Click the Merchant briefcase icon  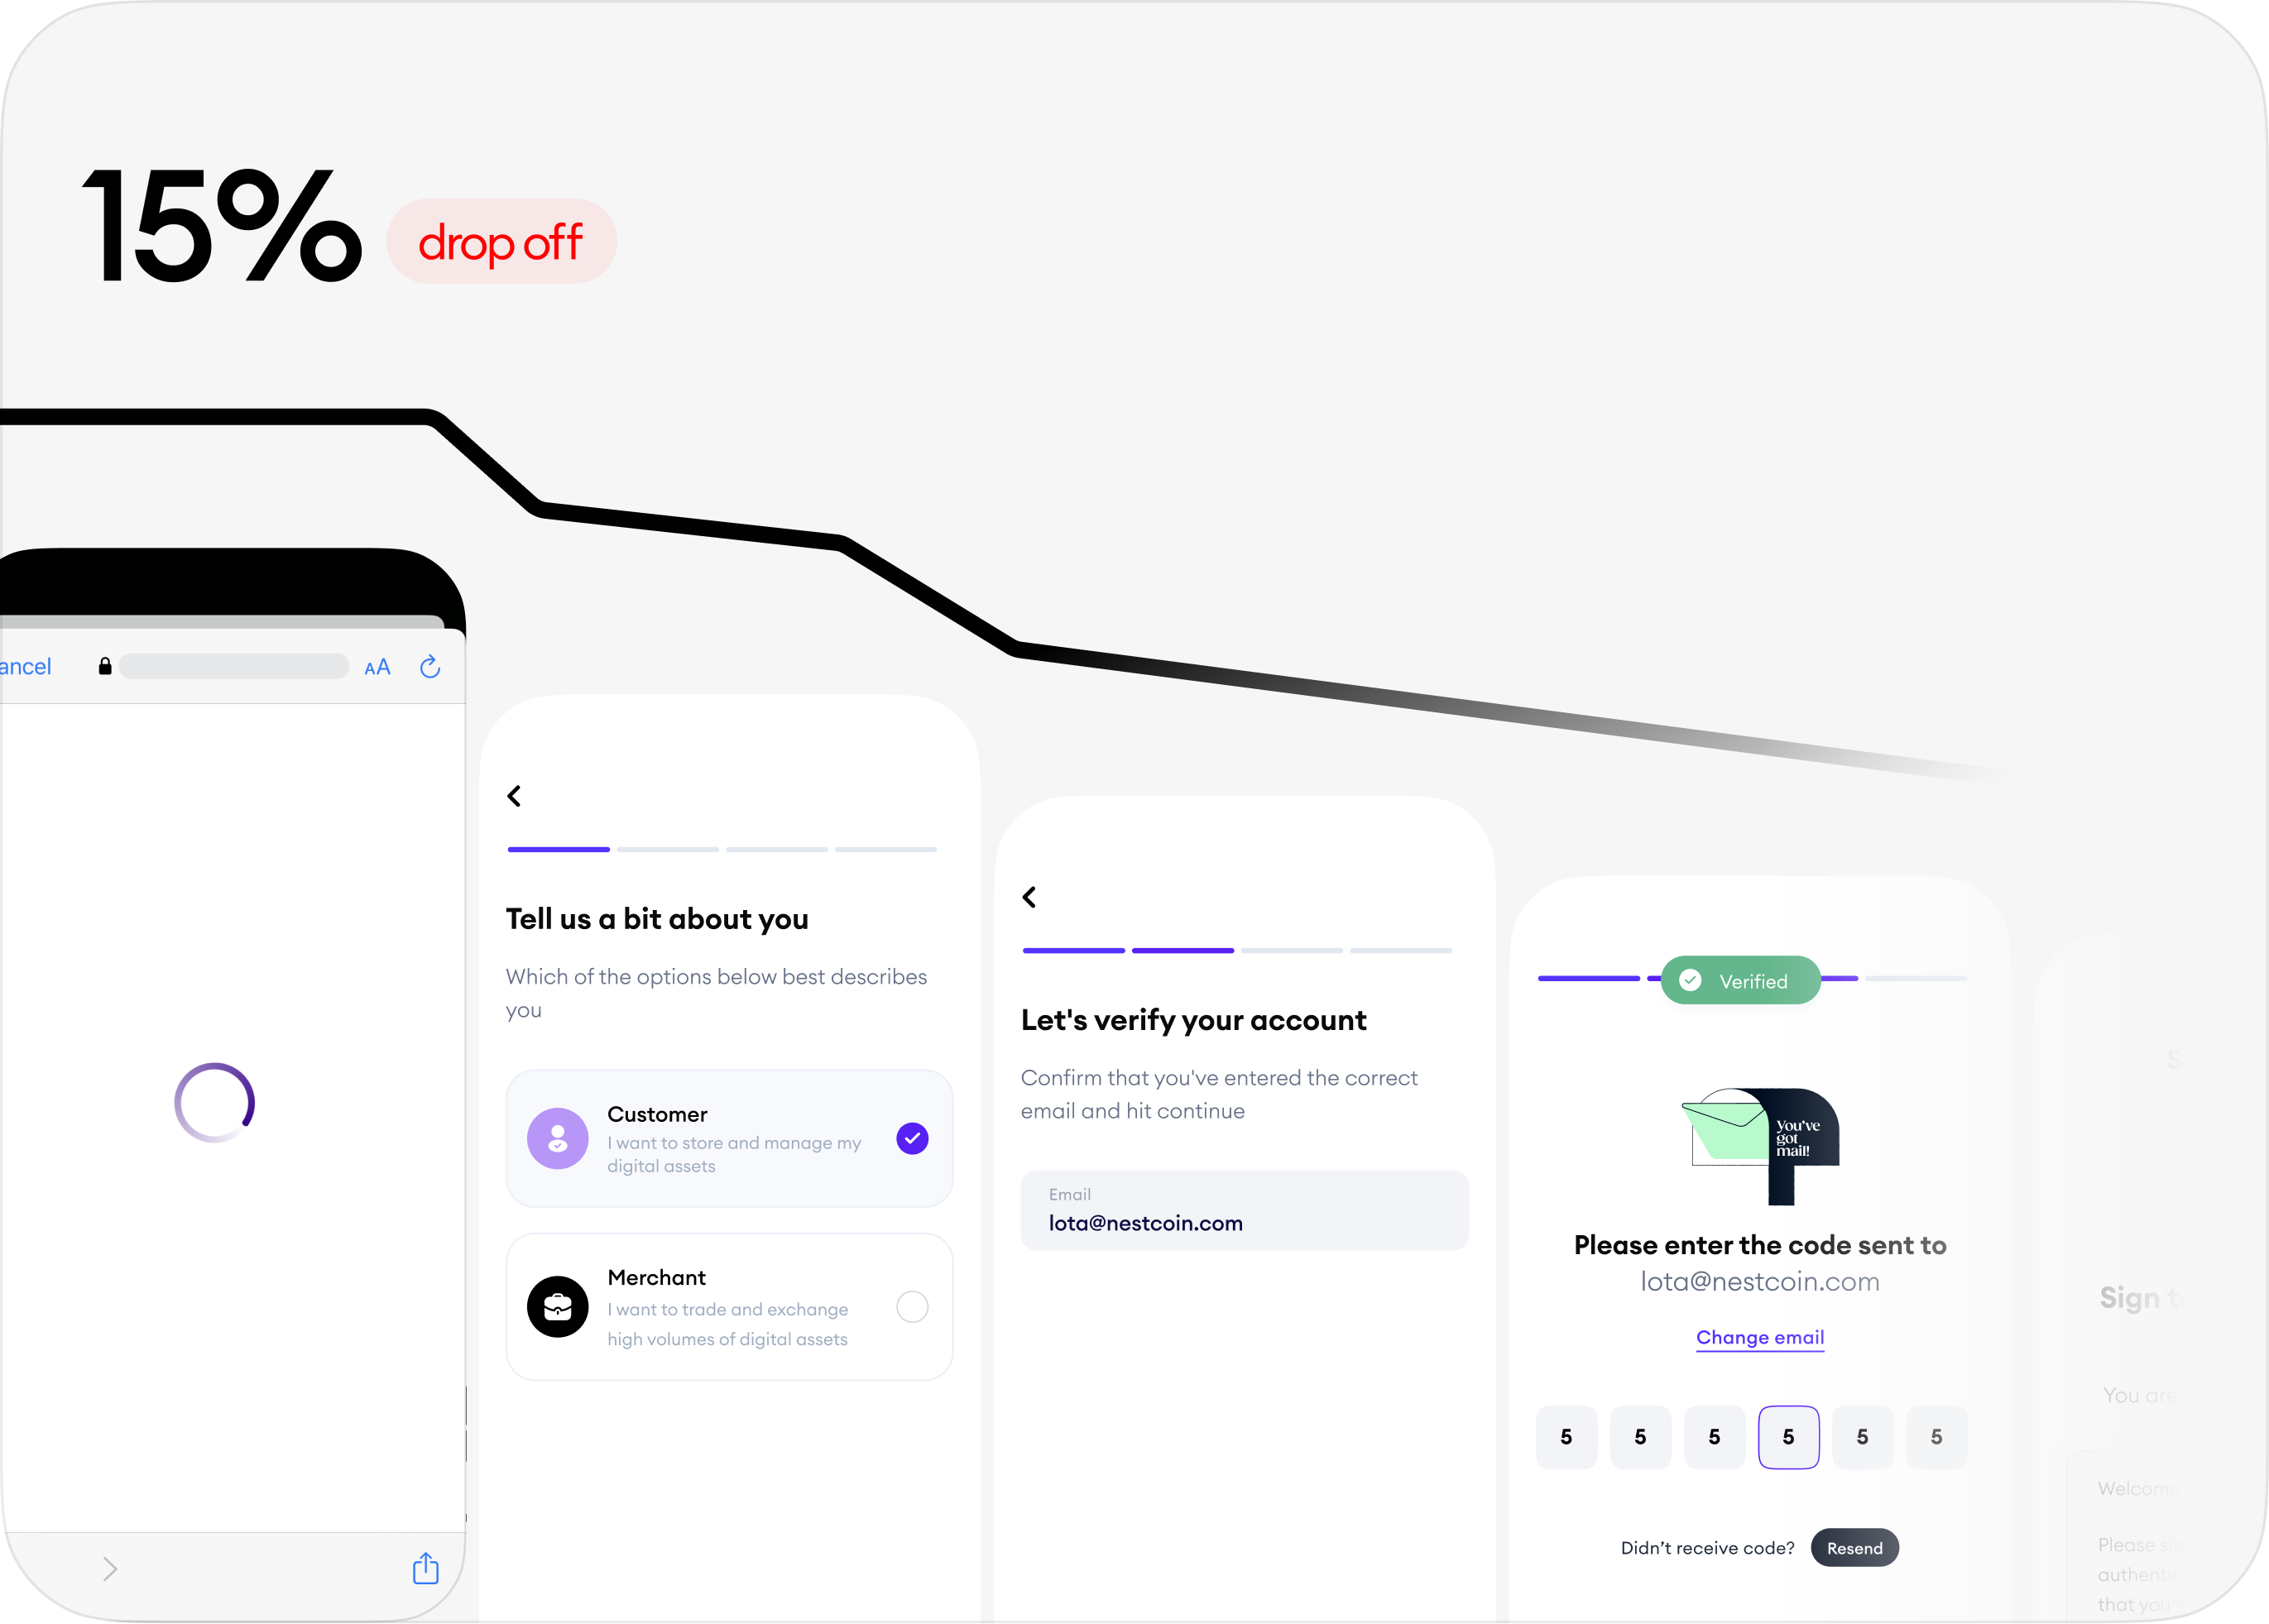pos(559,1304)
